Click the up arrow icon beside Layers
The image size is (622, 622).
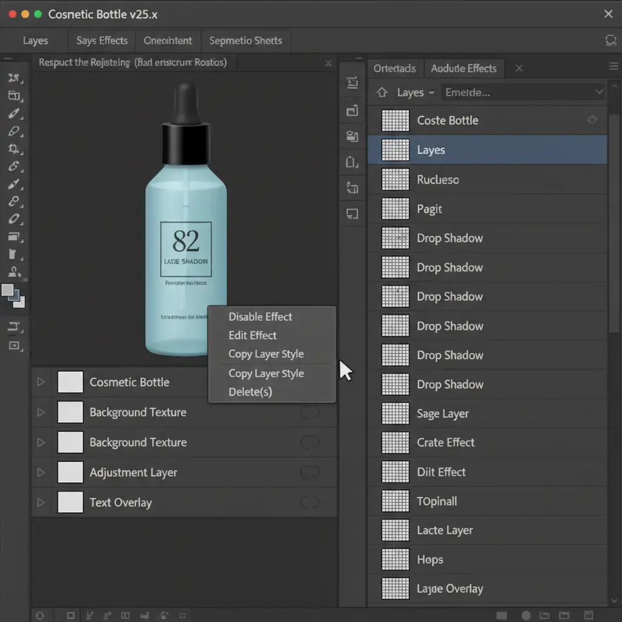tap(382, 92)
